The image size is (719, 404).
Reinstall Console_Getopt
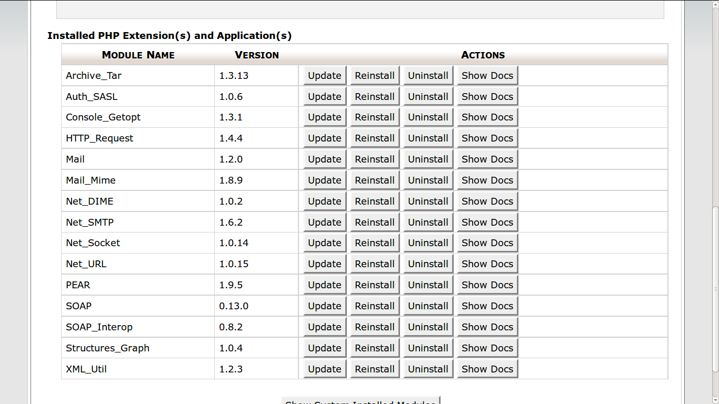tap(375, 117)
